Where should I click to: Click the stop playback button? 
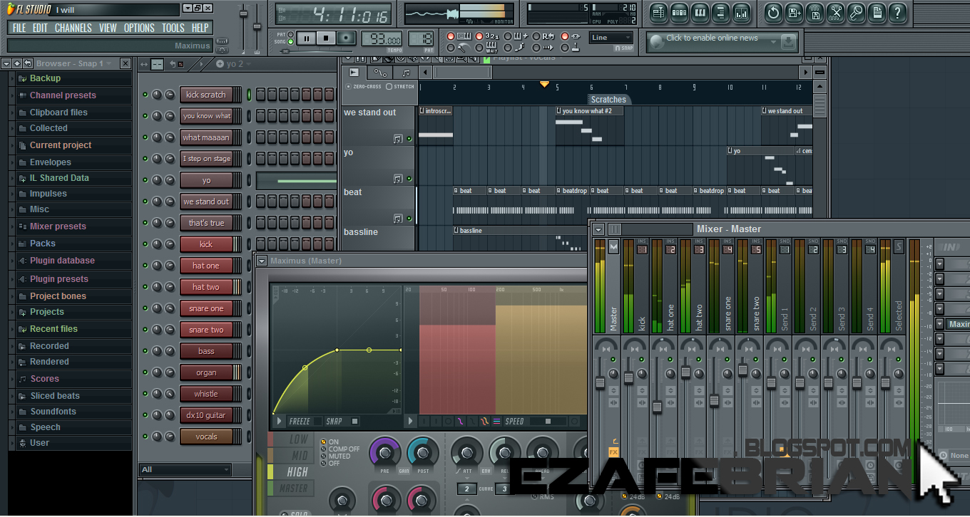tap(326, 38)
